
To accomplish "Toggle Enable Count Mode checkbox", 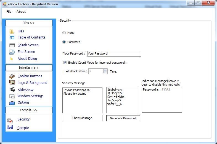I will (65, 63).
